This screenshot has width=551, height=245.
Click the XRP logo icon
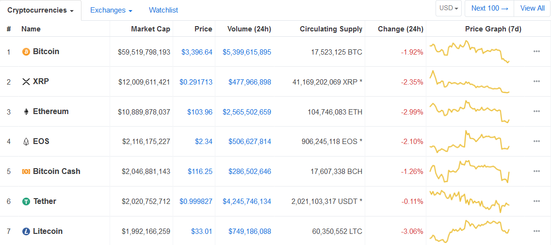pos(26,82)
